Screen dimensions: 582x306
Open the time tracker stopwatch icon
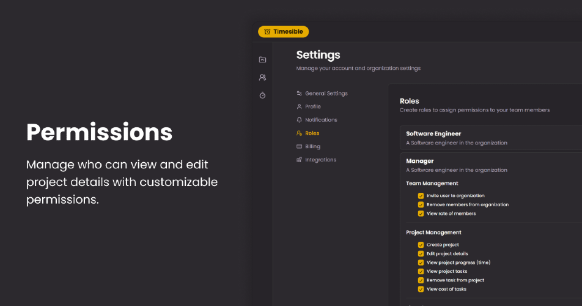pos(262,95)
